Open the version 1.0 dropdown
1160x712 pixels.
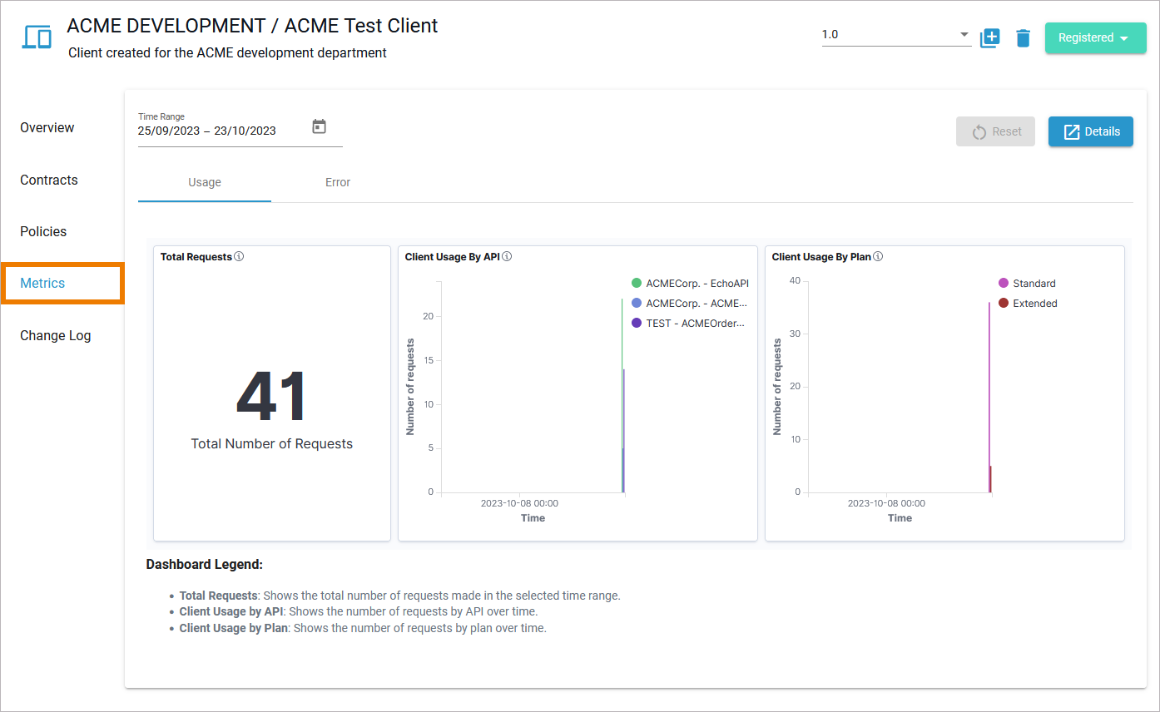click(x=895, y=35)
